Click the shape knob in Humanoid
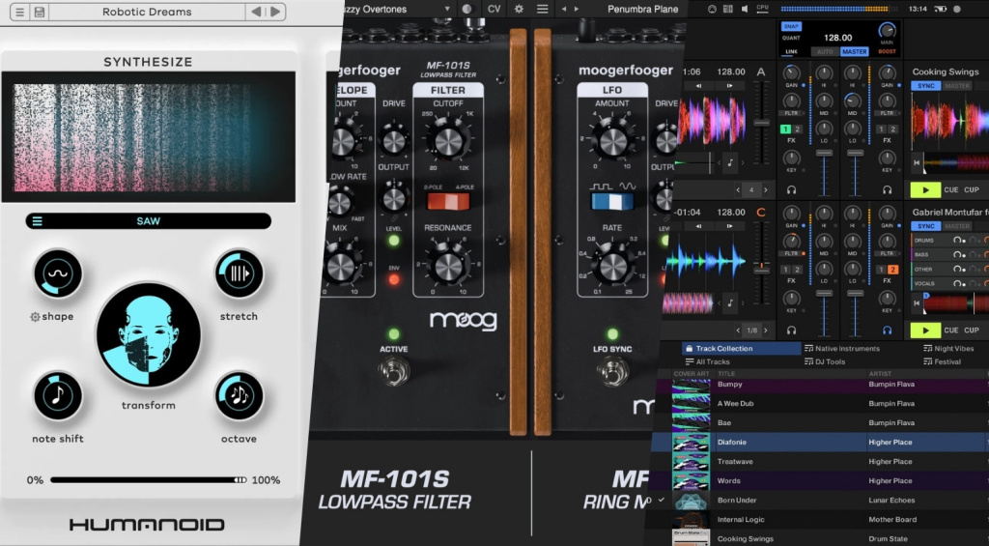This screenshot has width=989, height=546. [x=57, y=273]
